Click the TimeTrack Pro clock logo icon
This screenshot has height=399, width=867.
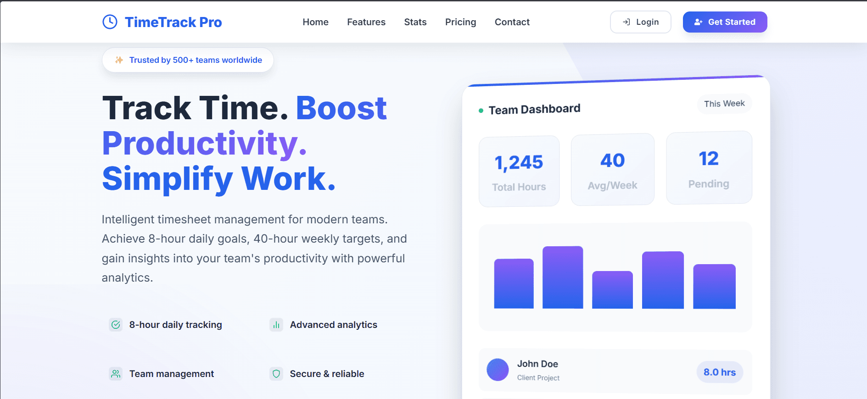[x=110, y=22]
